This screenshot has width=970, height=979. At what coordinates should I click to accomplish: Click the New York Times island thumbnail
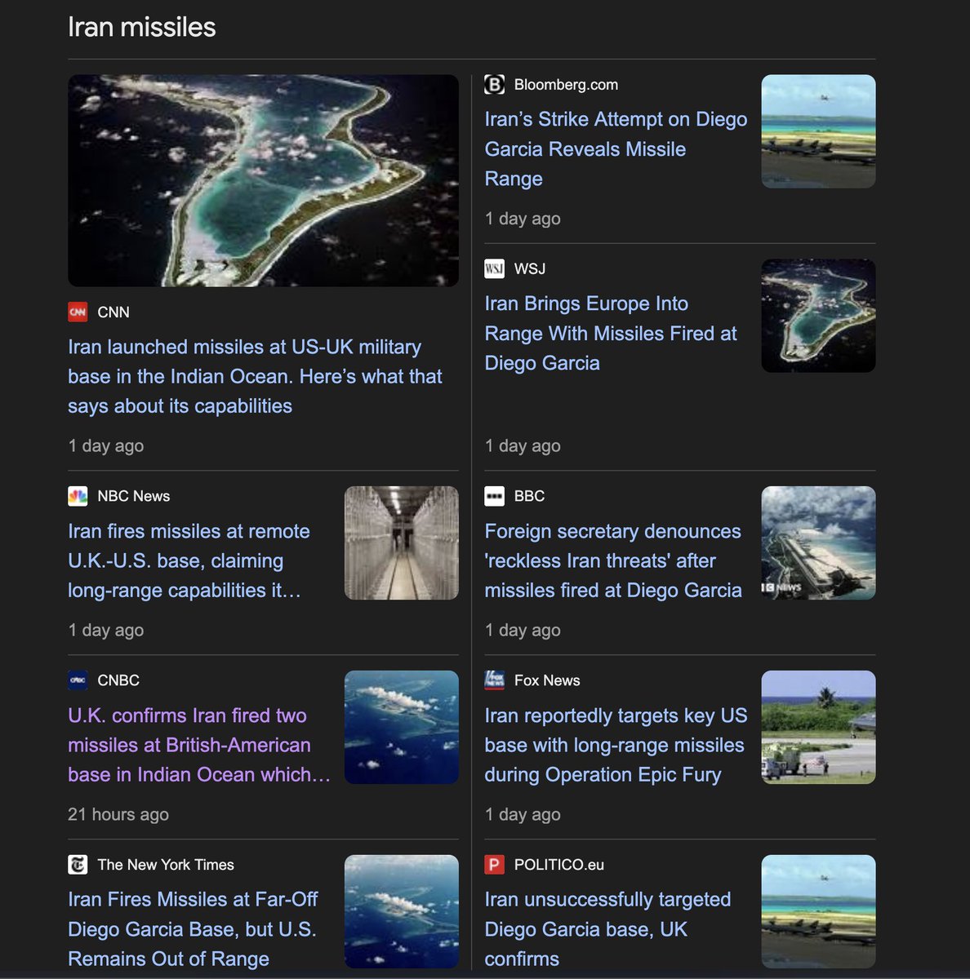tap(402, 912)
